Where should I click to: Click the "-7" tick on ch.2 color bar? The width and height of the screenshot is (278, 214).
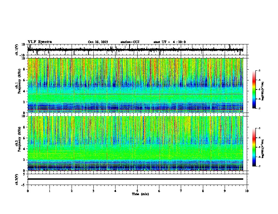click(259, 166)
